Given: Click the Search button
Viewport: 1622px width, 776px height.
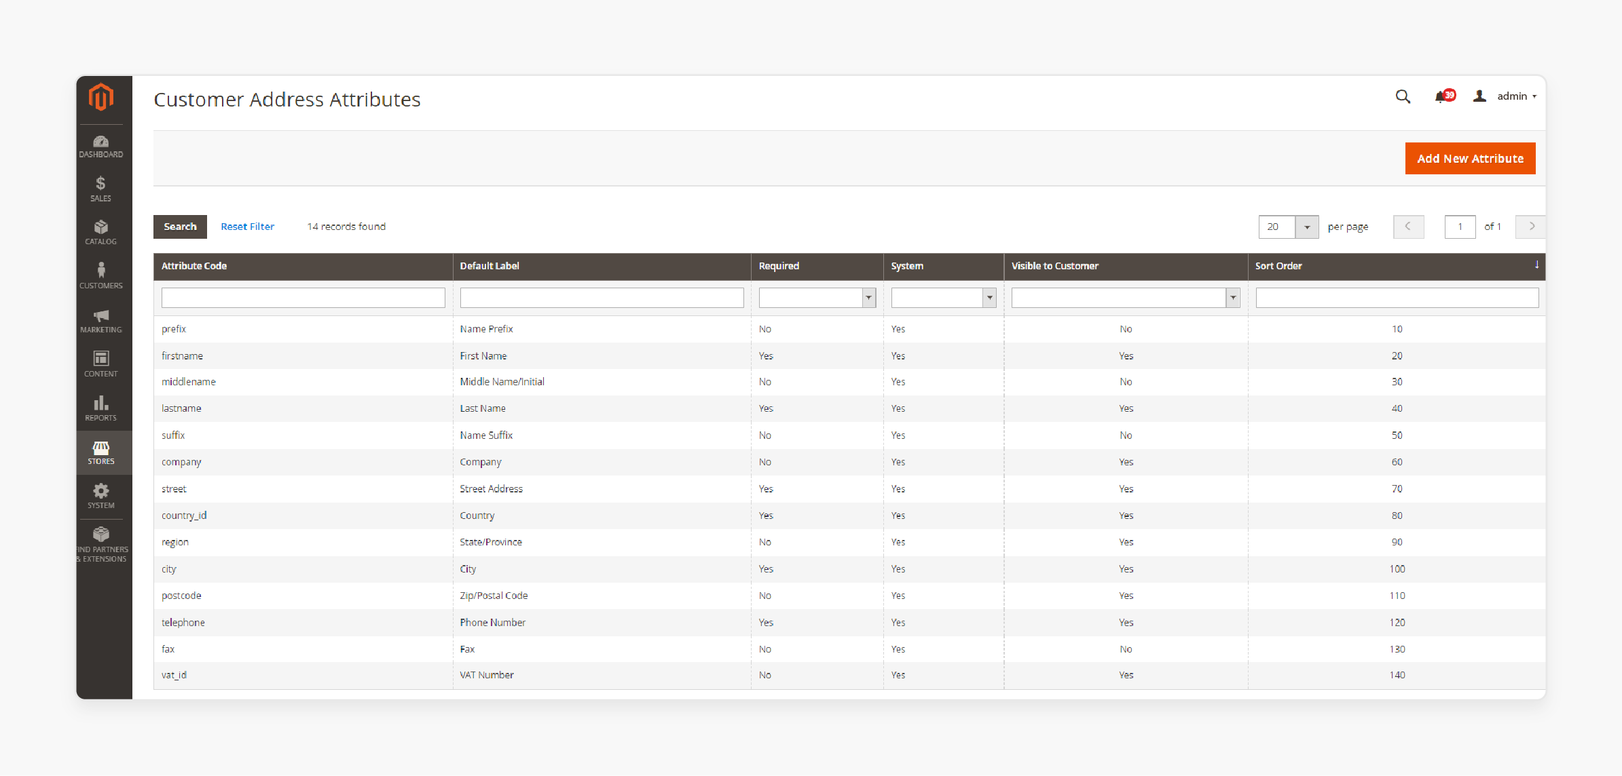Looking at the screenshot, I should 179,227.
